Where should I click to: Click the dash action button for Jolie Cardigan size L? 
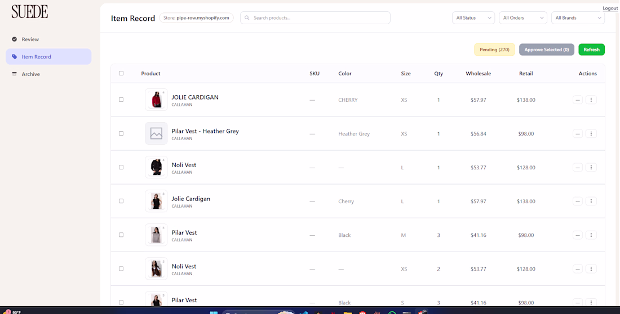tap(578, 201)
